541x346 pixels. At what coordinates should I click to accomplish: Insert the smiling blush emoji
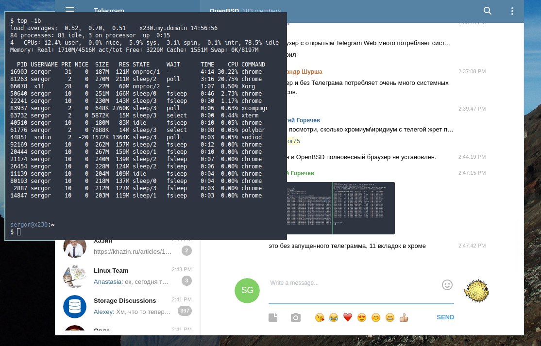[x=376, y=317]
